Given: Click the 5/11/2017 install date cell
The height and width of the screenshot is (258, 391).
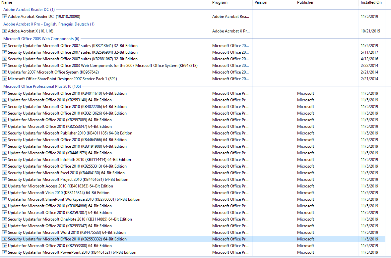Looking at the screenshot, I should click(x=369, y=52).
